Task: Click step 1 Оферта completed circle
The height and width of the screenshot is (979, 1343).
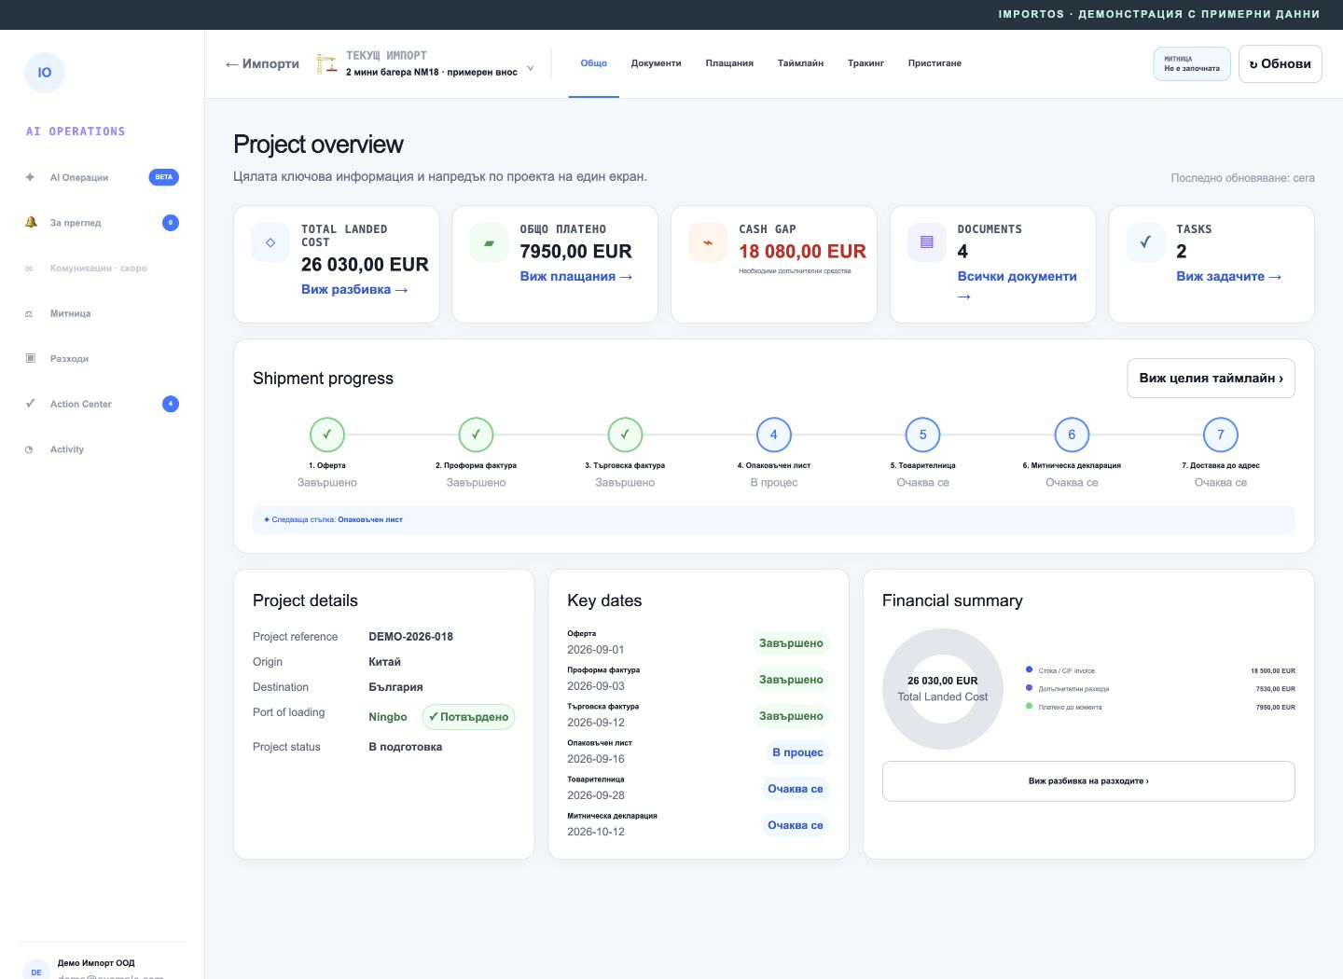Action: (327, 434)
